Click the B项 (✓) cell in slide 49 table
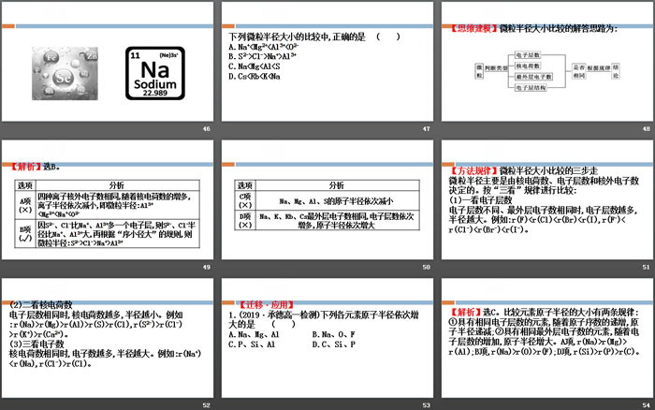This screenshot has width=655, height=410. point(25,234)
